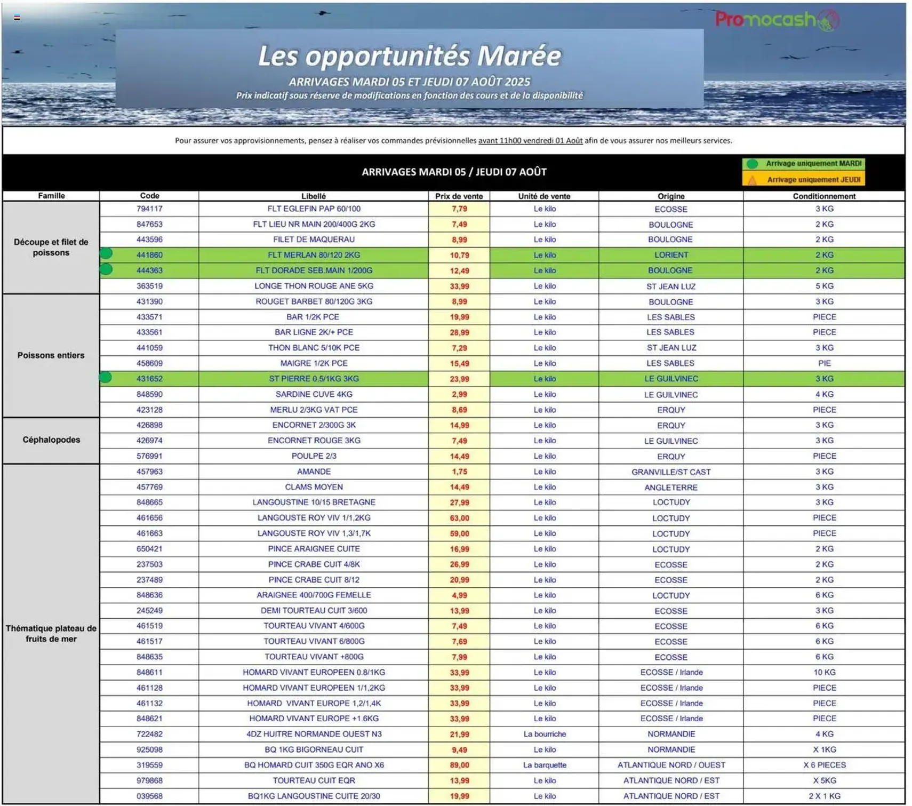The width and height of the screenshot is (912, 806).
Task: Click 'TOURTEAU VIVANT +800G'
Action: point(314,657)
